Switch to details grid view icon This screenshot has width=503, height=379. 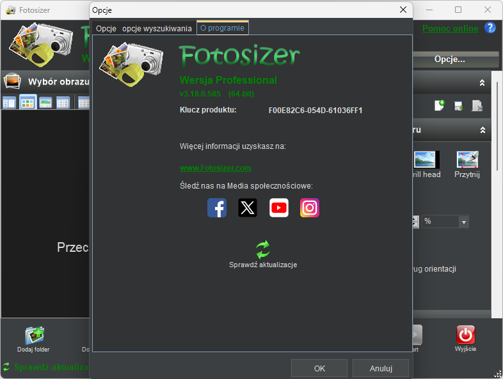point(63,103)
